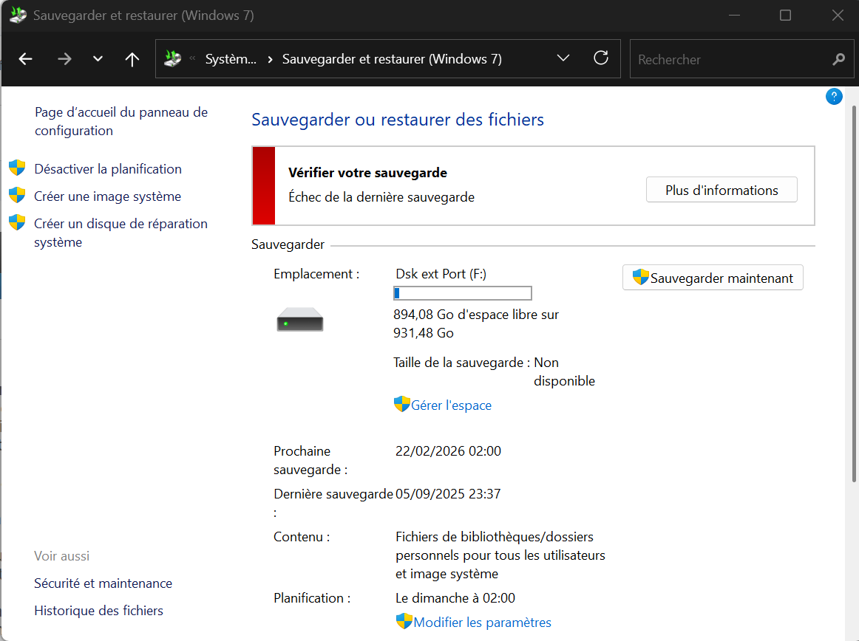Click Échec de la dernière sauvegarde text

coord(381,197)
